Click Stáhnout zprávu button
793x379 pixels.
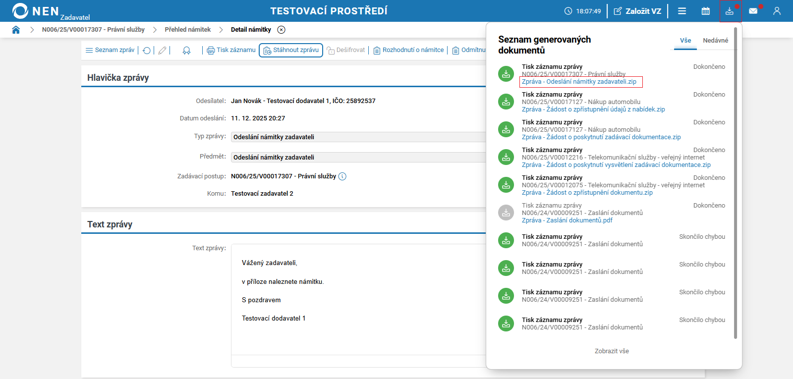[291, 50]
